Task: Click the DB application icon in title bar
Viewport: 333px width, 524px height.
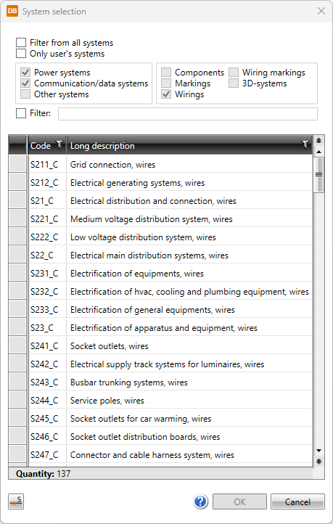Action: (x=12, y=11)
